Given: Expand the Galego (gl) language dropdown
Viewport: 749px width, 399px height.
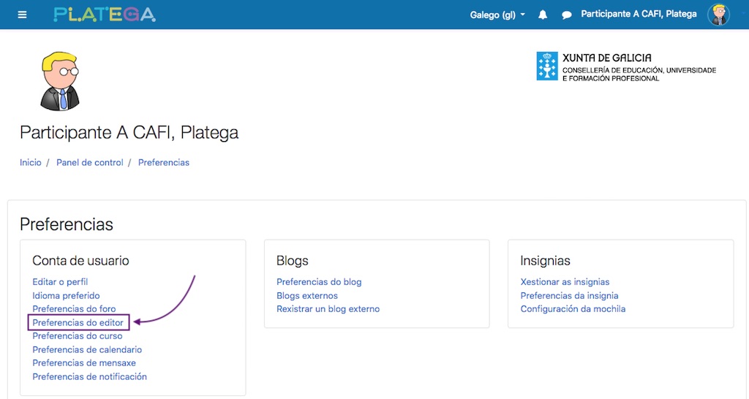Looking at the screenshot, I should coord(497,15).
